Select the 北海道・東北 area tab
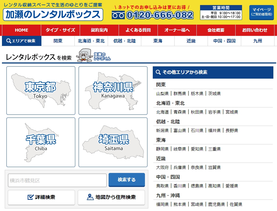Image resolution: width=277 pixels, height=211 pixels. pos(91,41)
